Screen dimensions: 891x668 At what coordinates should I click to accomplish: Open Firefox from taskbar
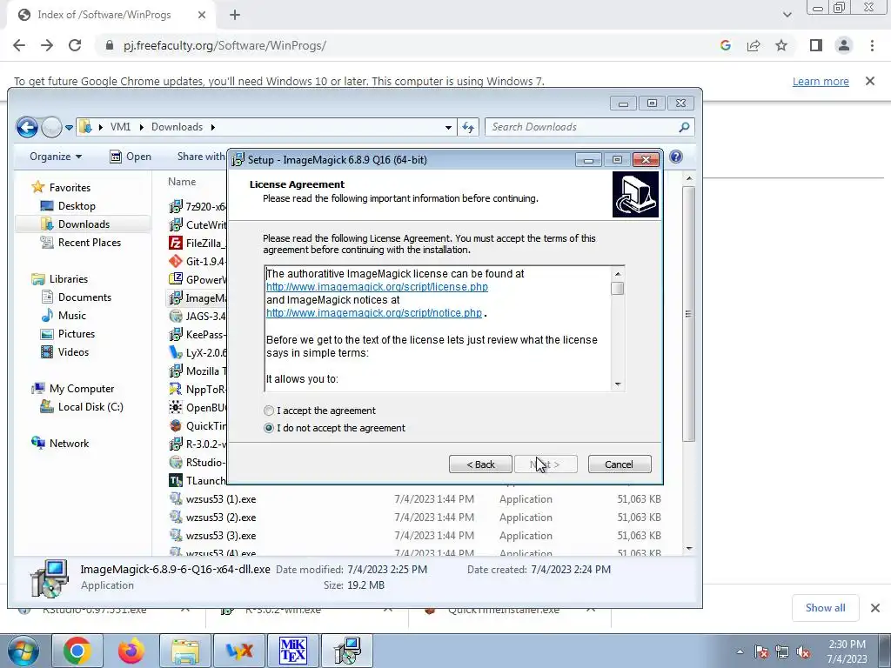click(x=131, y=651)
